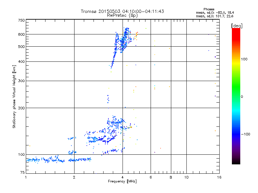258x193 pixels.
Task: Click the x-axis '1' frequency label
Action: (26, 177)
